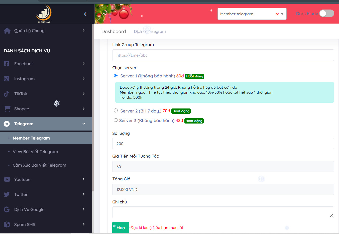
Task: Open the Member telegram dropdown arrow
Action: (x=282, y=14)
